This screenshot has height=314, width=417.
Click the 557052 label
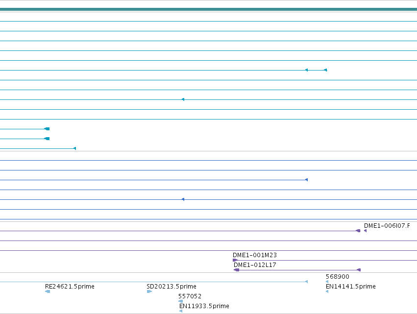pyautogui.click(x=190, y=296)
